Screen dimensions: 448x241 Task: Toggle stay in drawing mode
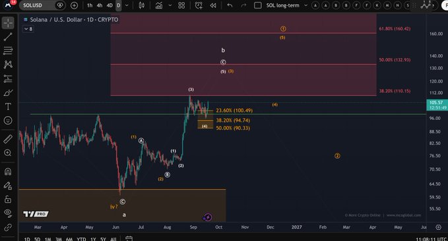[8, 186]
